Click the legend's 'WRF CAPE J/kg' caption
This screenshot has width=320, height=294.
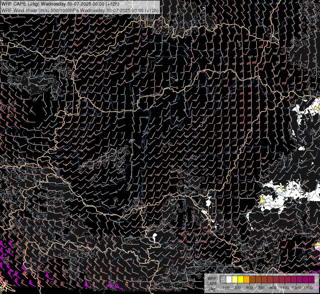212,284
